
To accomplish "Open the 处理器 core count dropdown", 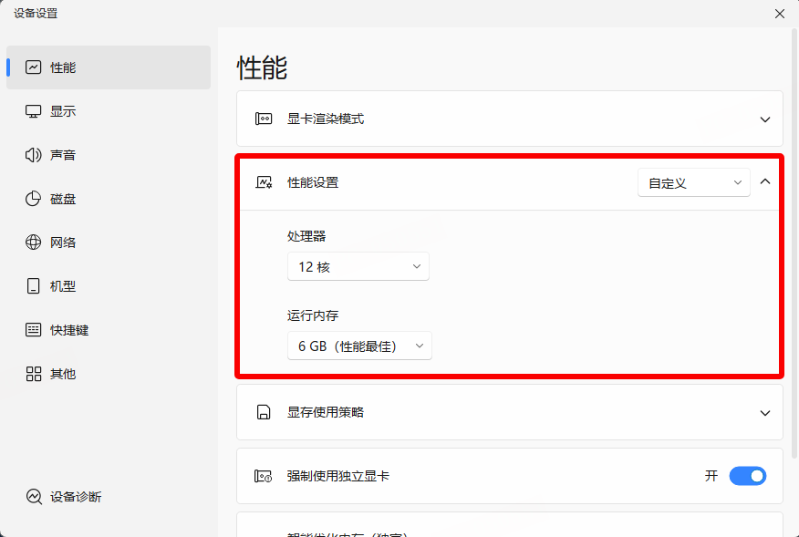I will 358,266.
